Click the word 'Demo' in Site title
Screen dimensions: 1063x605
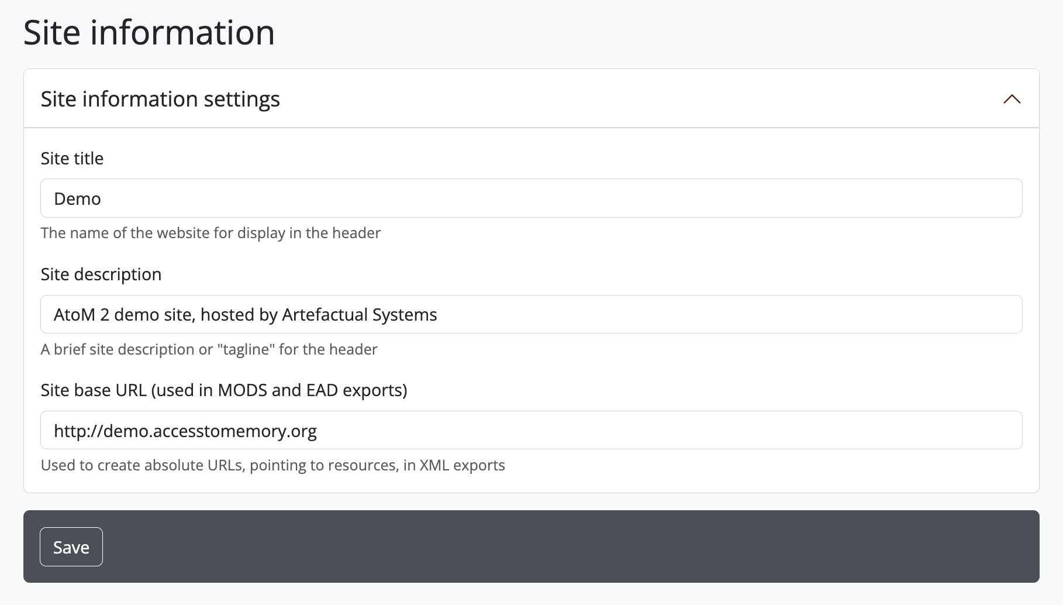tap(77, 199)
